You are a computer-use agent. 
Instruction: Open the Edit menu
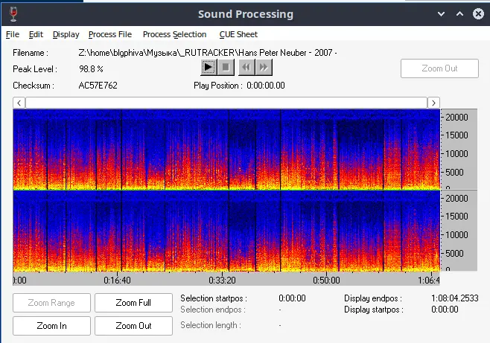point(36,34)
